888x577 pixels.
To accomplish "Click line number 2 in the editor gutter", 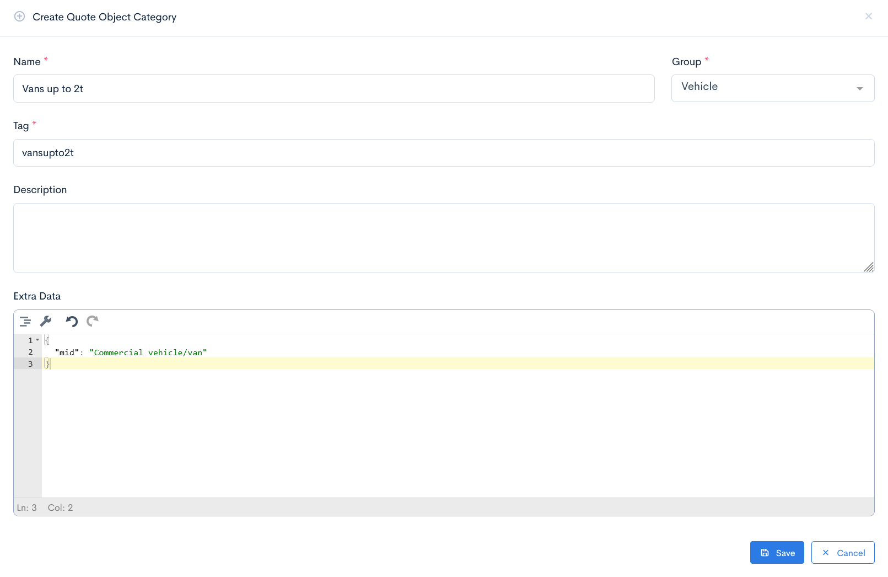I will pos(30,352).
